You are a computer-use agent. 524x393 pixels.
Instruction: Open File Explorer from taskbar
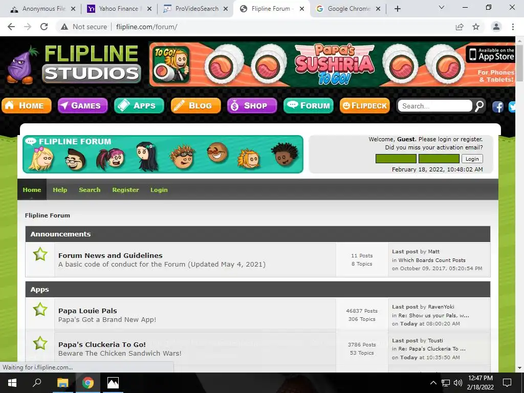click(62, 383)
